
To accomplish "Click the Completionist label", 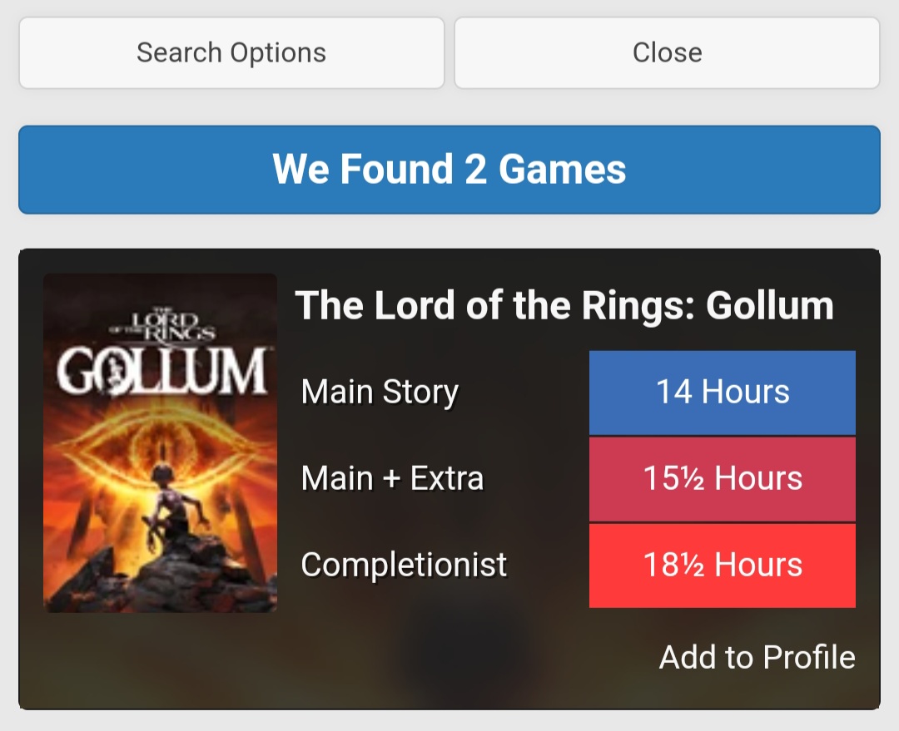I will pyautogui.click(x=404, y=565).
